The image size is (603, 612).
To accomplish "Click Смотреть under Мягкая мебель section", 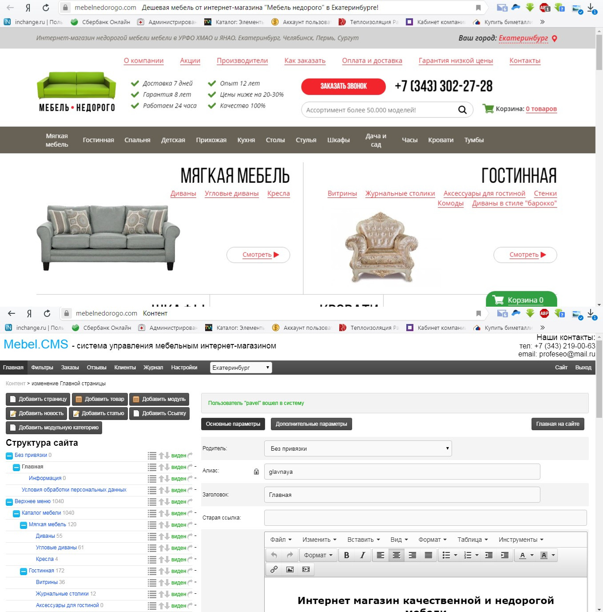I will click(258, 255).
